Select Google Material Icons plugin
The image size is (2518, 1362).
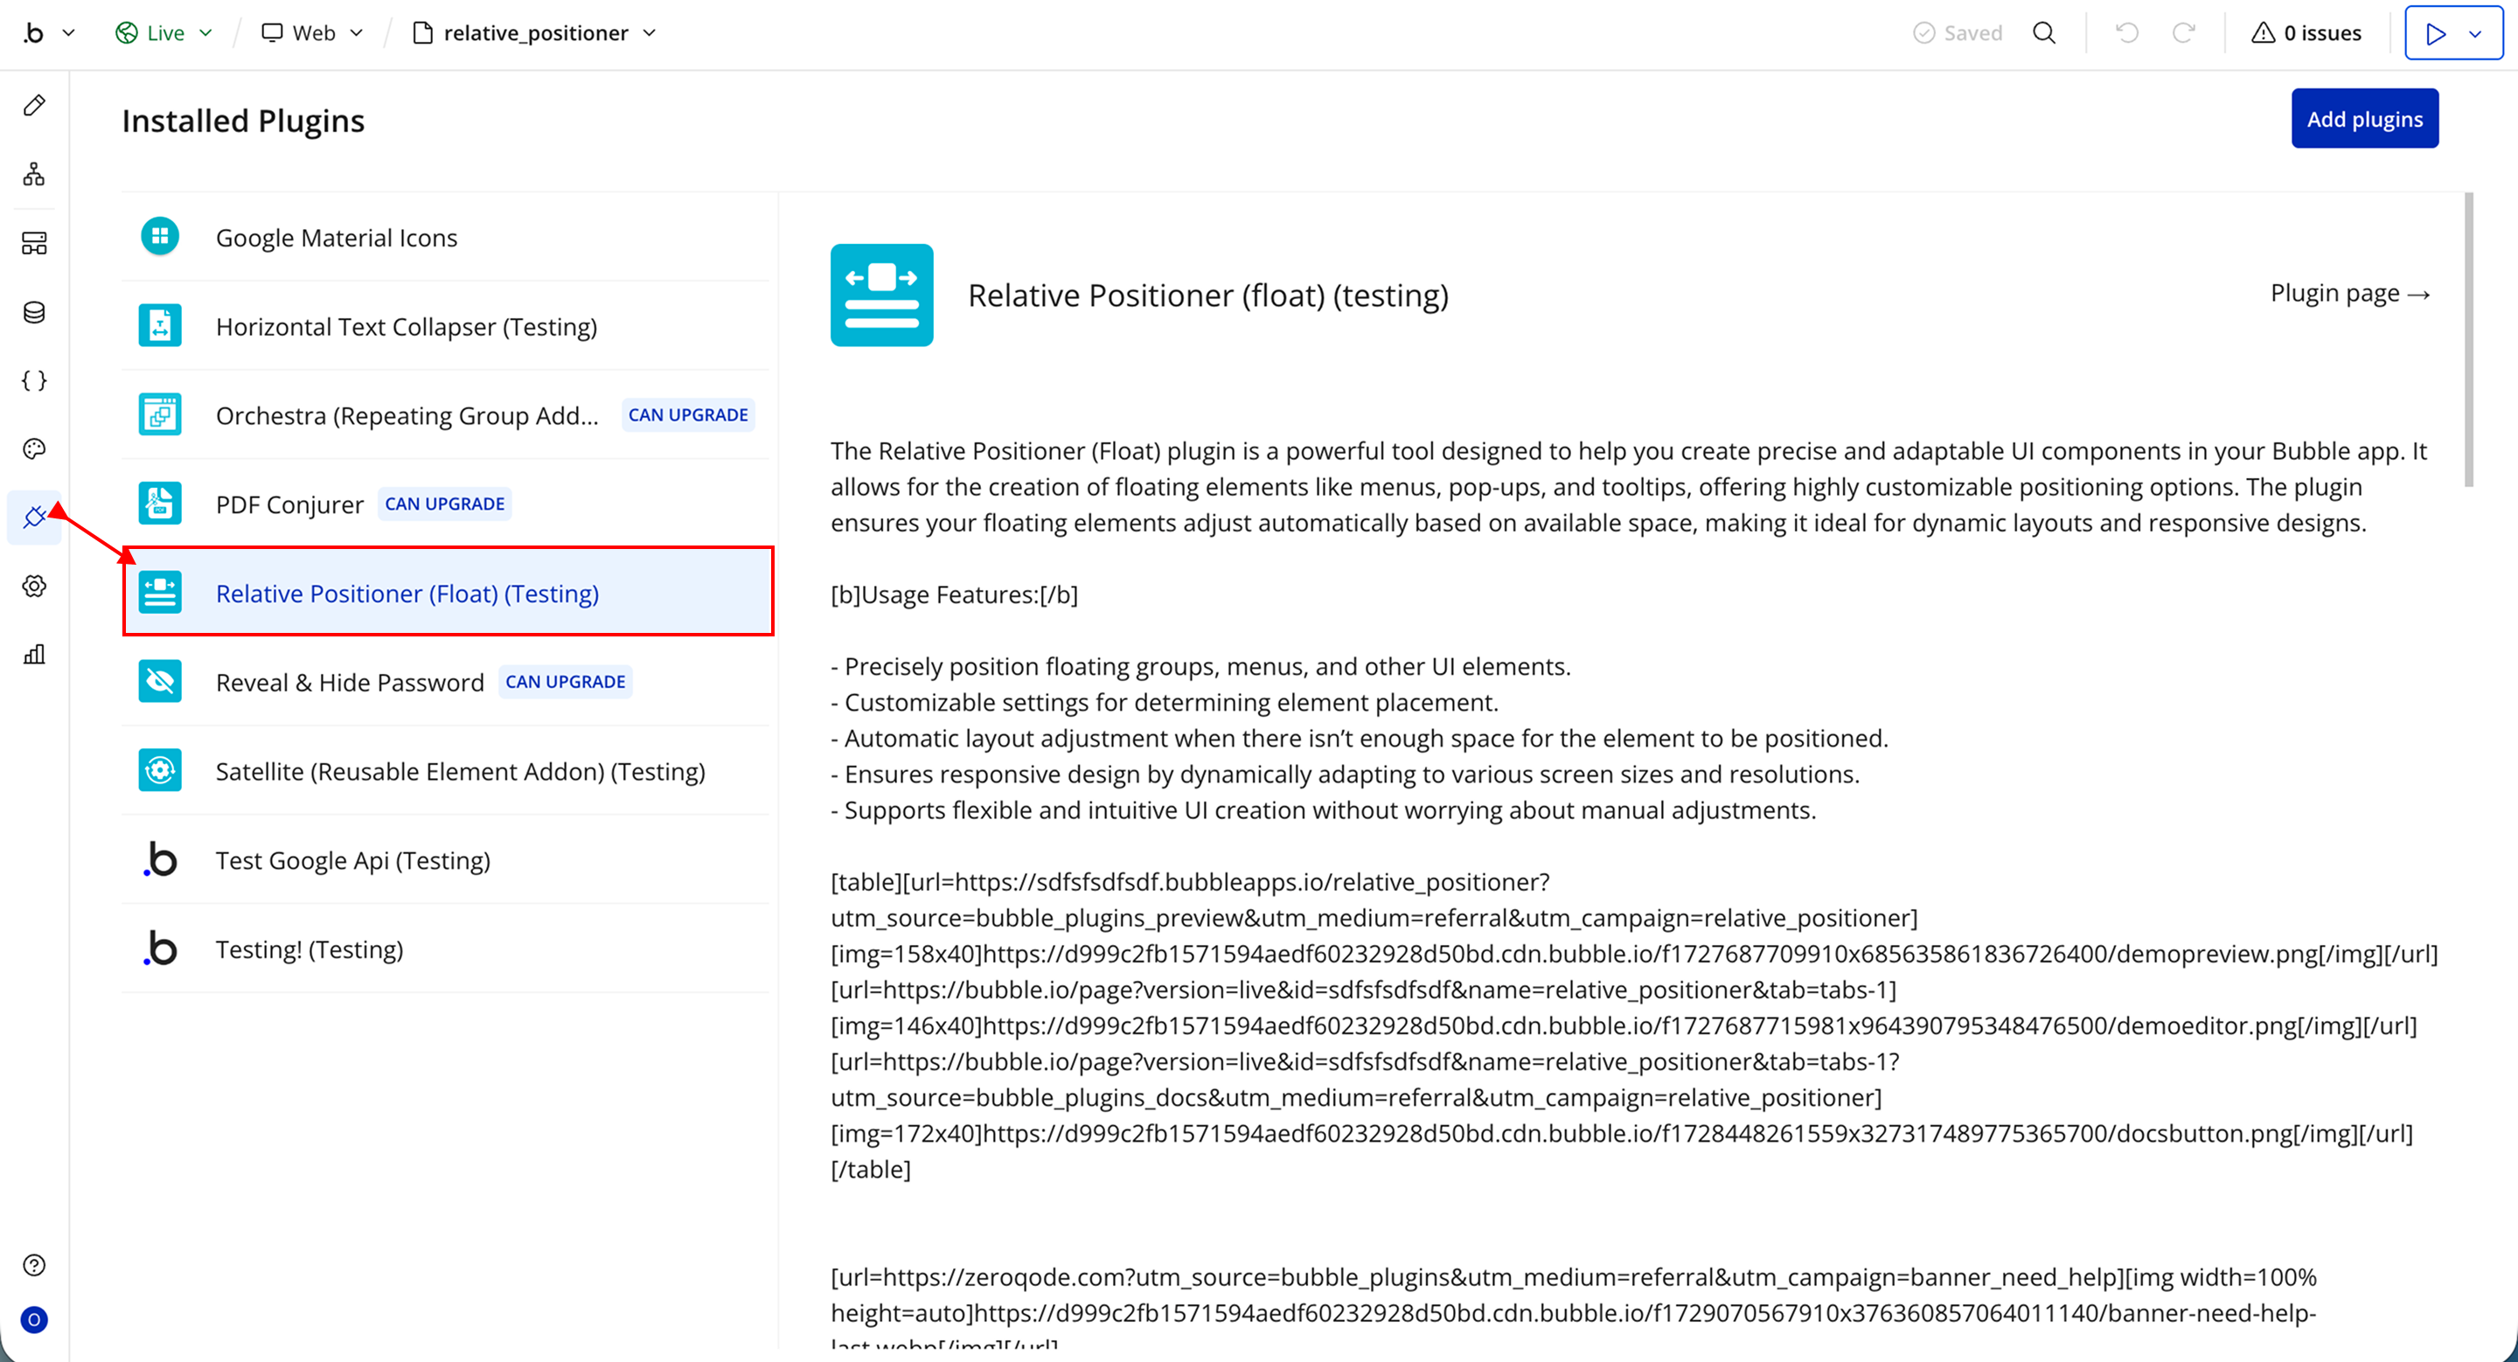click(337, 238)
